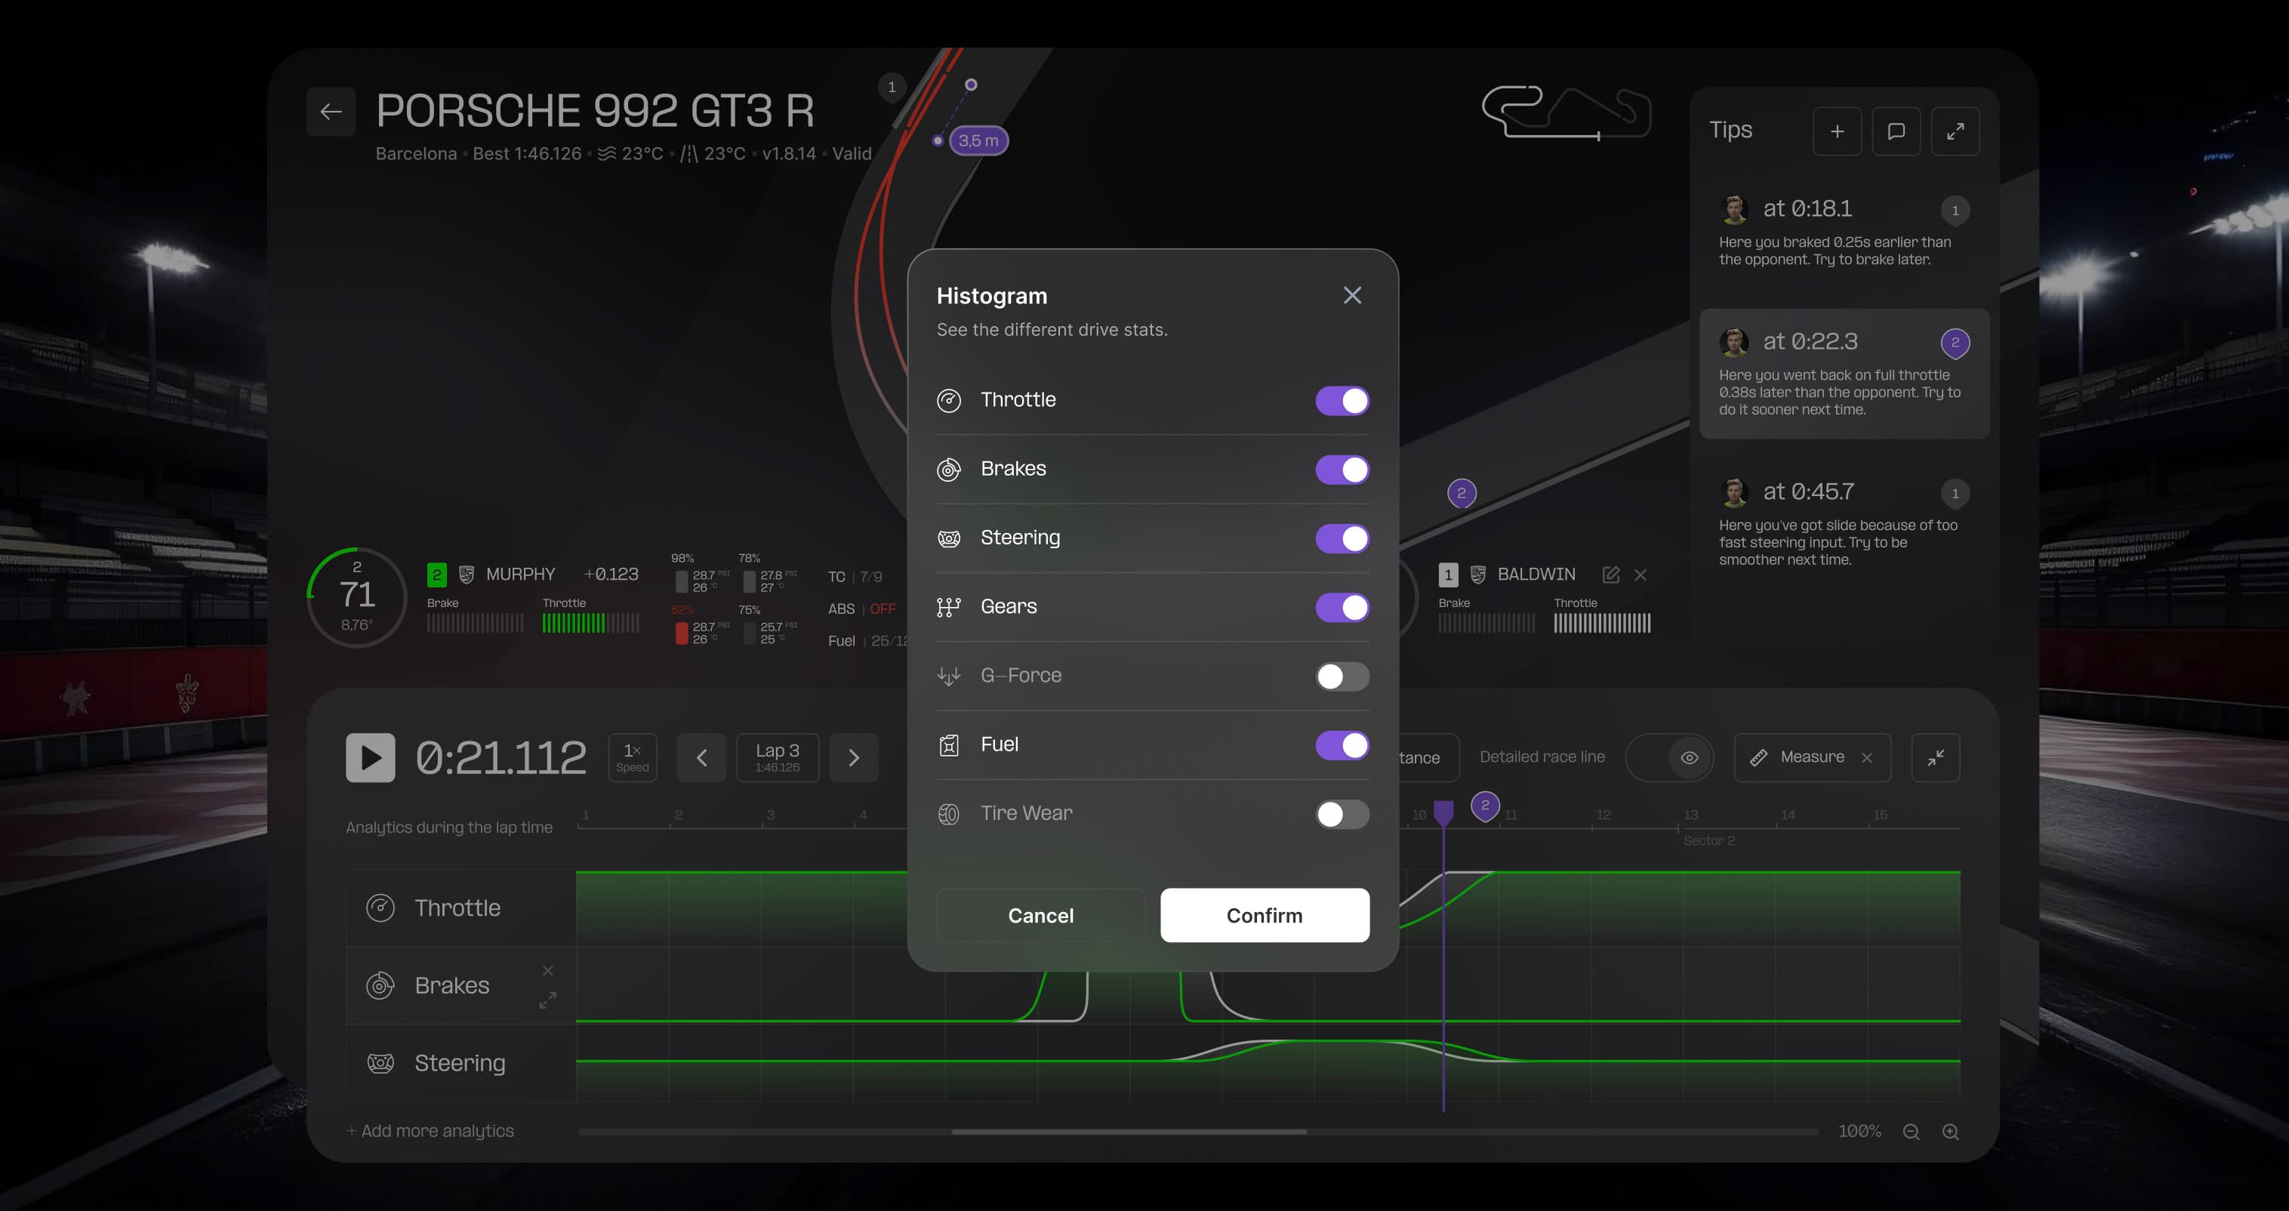Go to the next lap
Viewport: 2289px width, 1211px height.
854,758
